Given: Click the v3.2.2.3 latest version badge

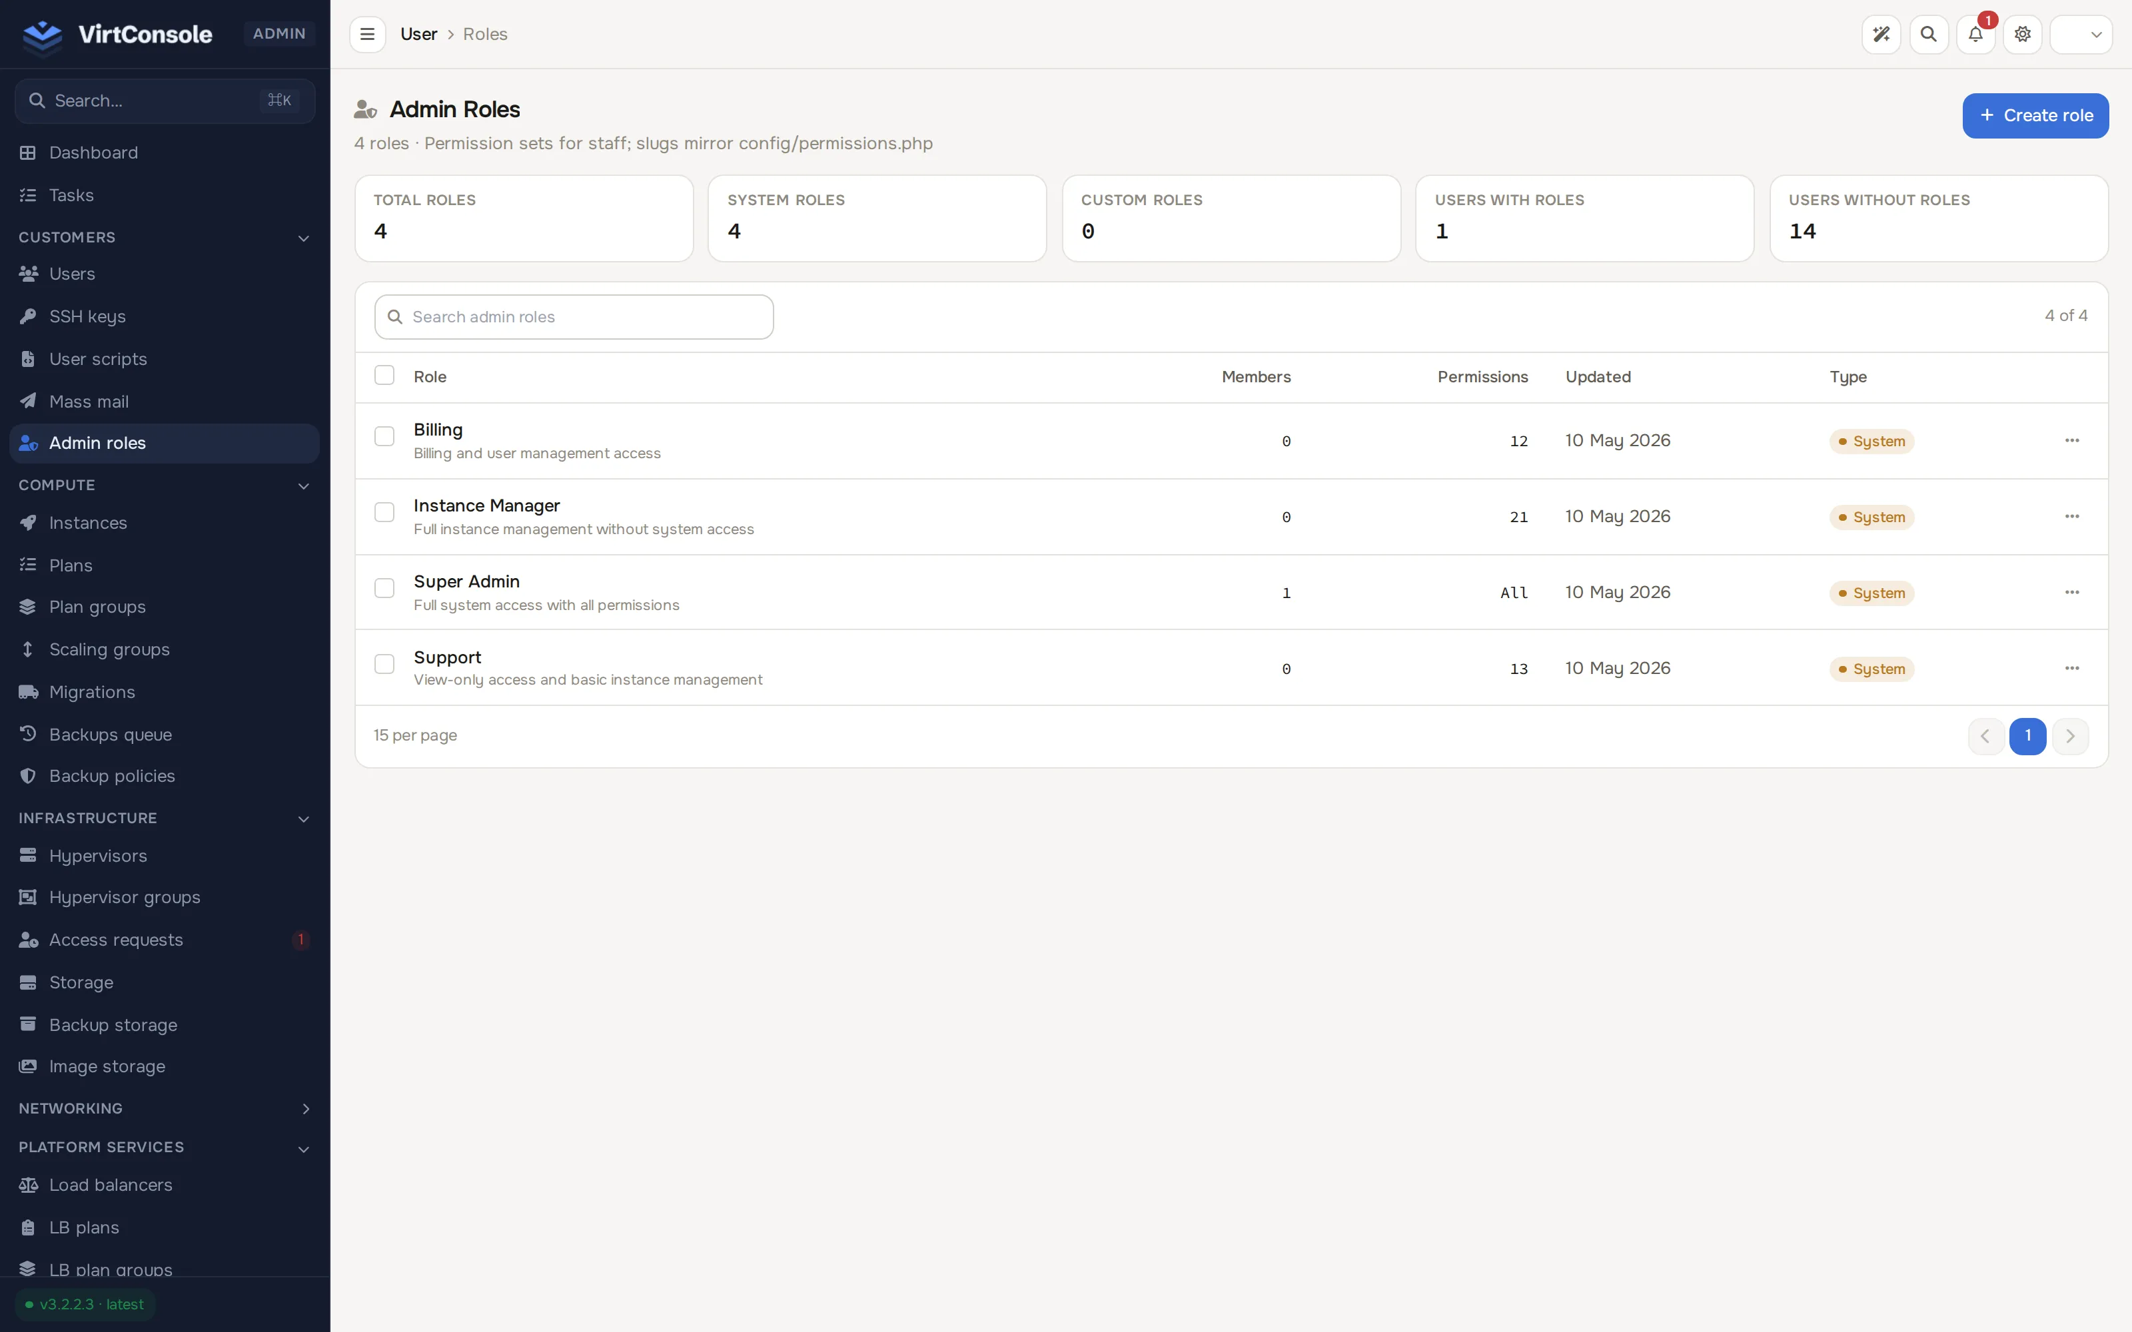Looking at the screenshot, I should [x=85, y=1304].
